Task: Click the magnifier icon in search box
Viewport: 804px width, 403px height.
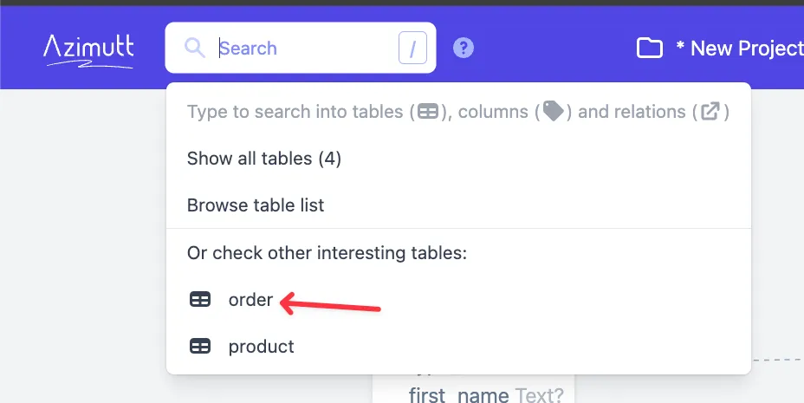Action: pos(195,48)
